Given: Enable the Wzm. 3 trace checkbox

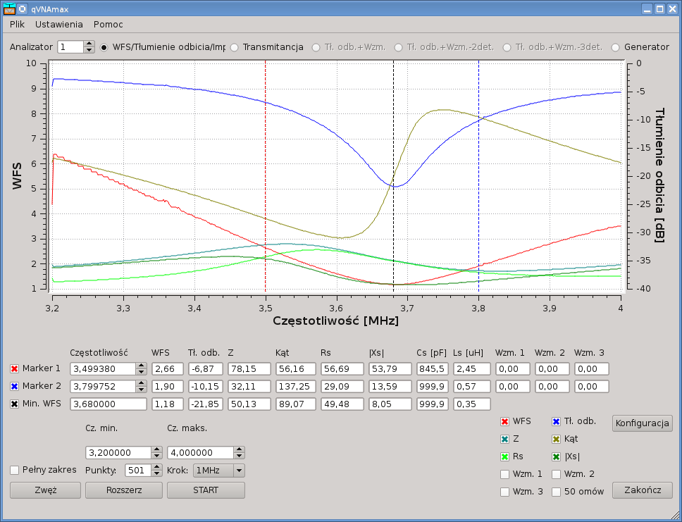Looking at the screenshot, I should 504,492.
